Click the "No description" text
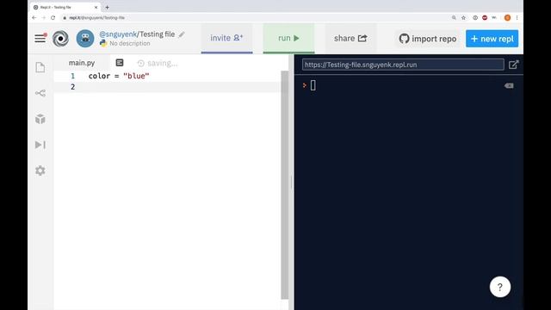 [130, 43]
